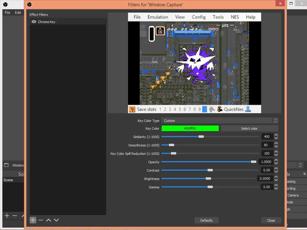
Task: Remove selected filter with minus icon
Action: pos(41,220)
